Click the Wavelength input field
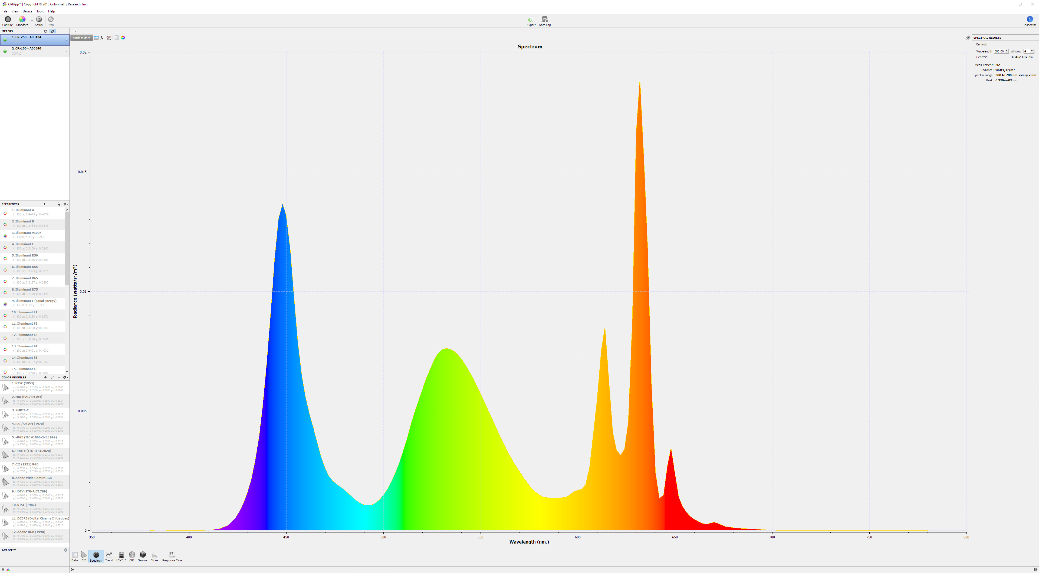The height and width of the screenshot is (573, 1039). pos(999,51)
